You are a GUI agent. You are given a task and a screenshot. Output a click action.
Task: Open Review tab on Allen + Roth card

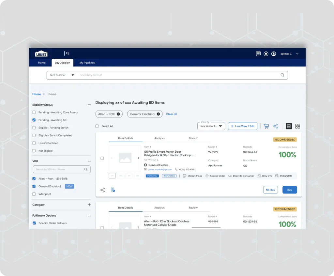tap(193, 207)
